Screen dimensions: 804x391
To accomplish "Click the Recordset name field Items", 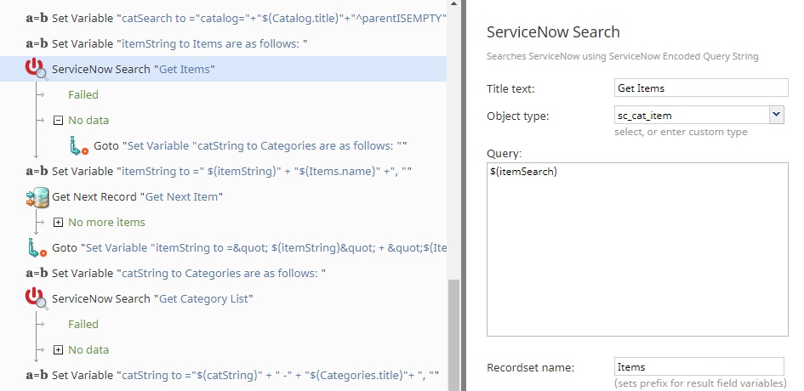I will pyautogui.click(x=699, y=367).
